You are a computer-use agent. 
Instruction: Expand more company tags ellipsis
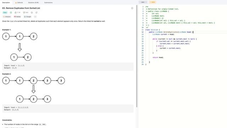pyautogui.click(x=35, y=17)
